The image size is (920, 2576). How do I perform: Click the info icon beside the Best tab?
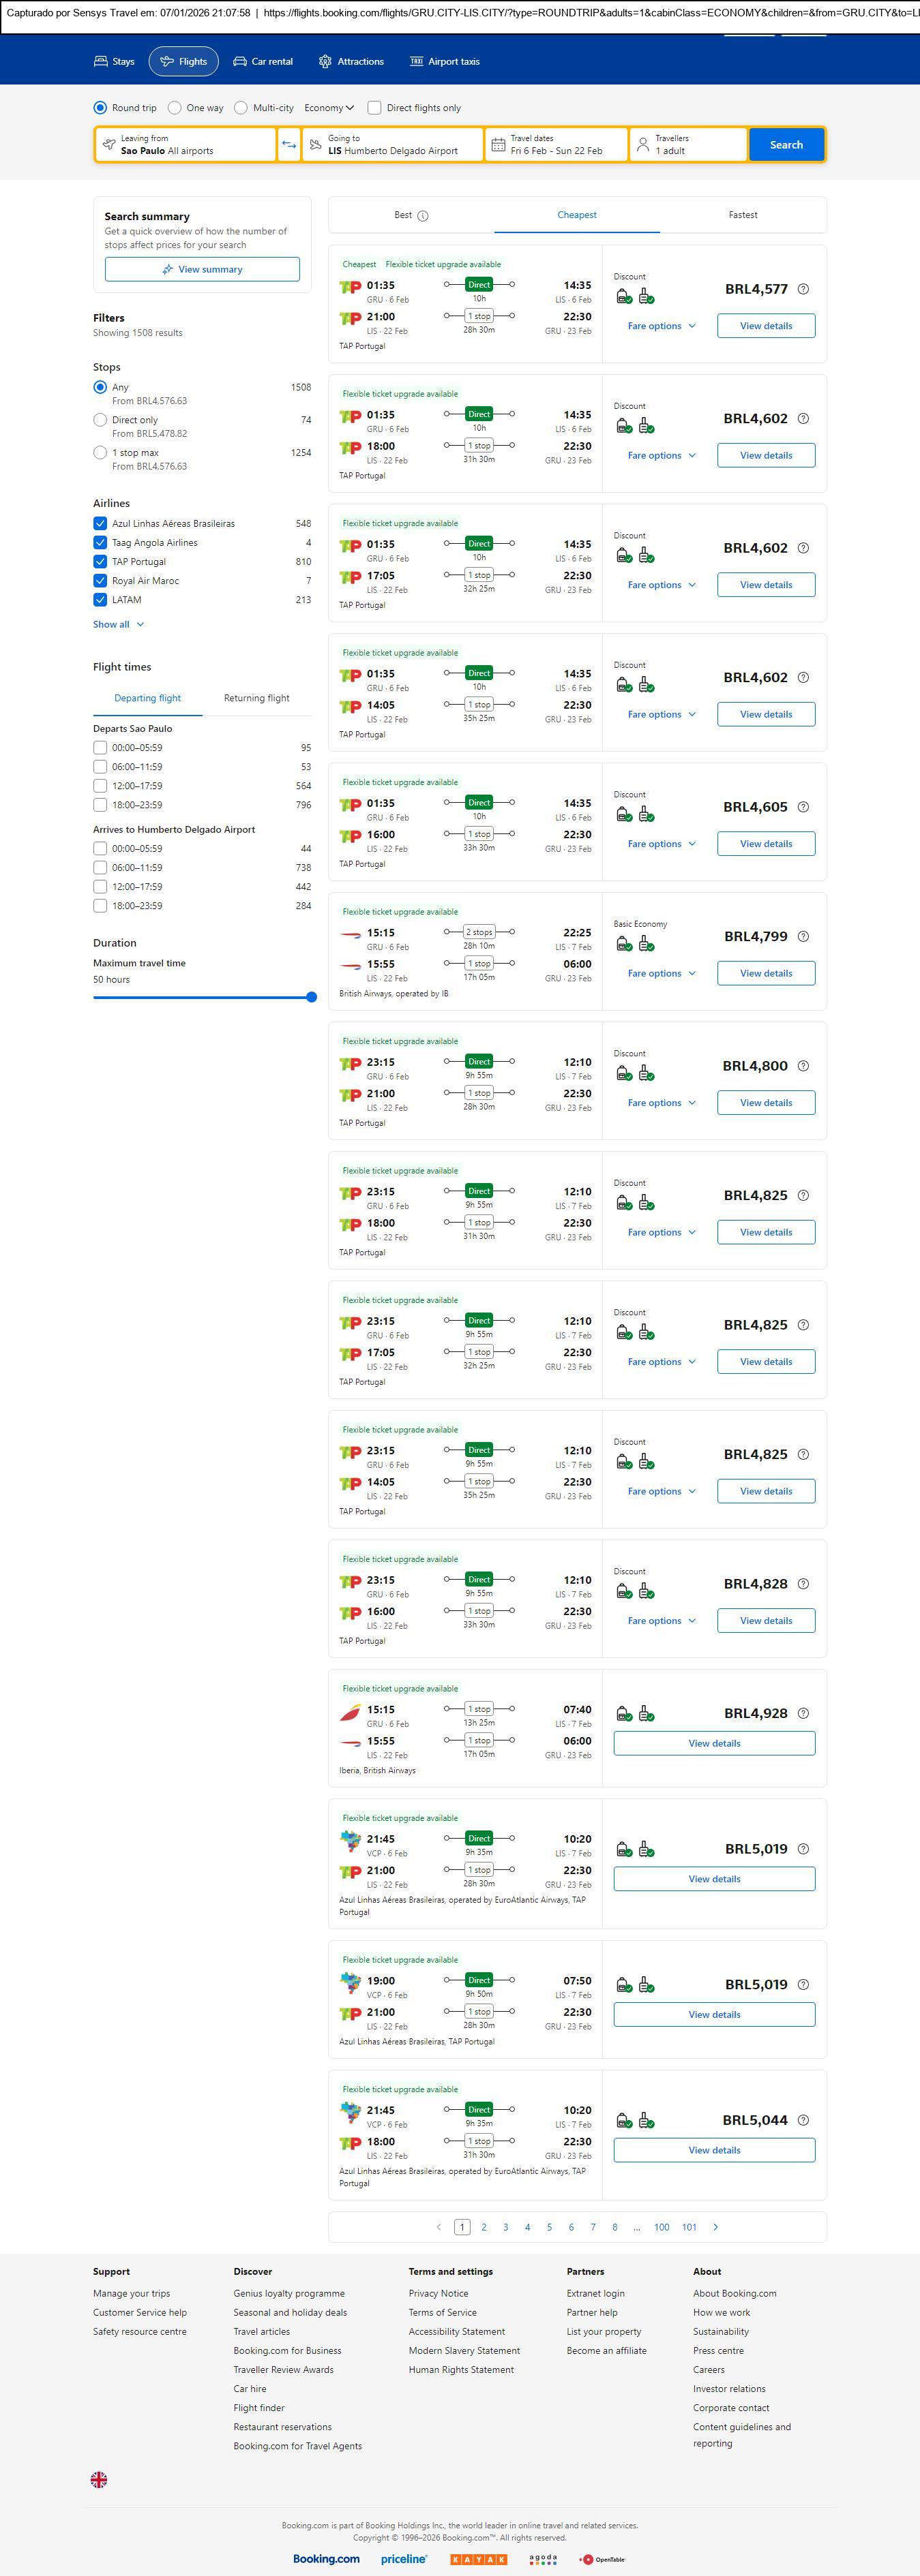click(422, 216)
